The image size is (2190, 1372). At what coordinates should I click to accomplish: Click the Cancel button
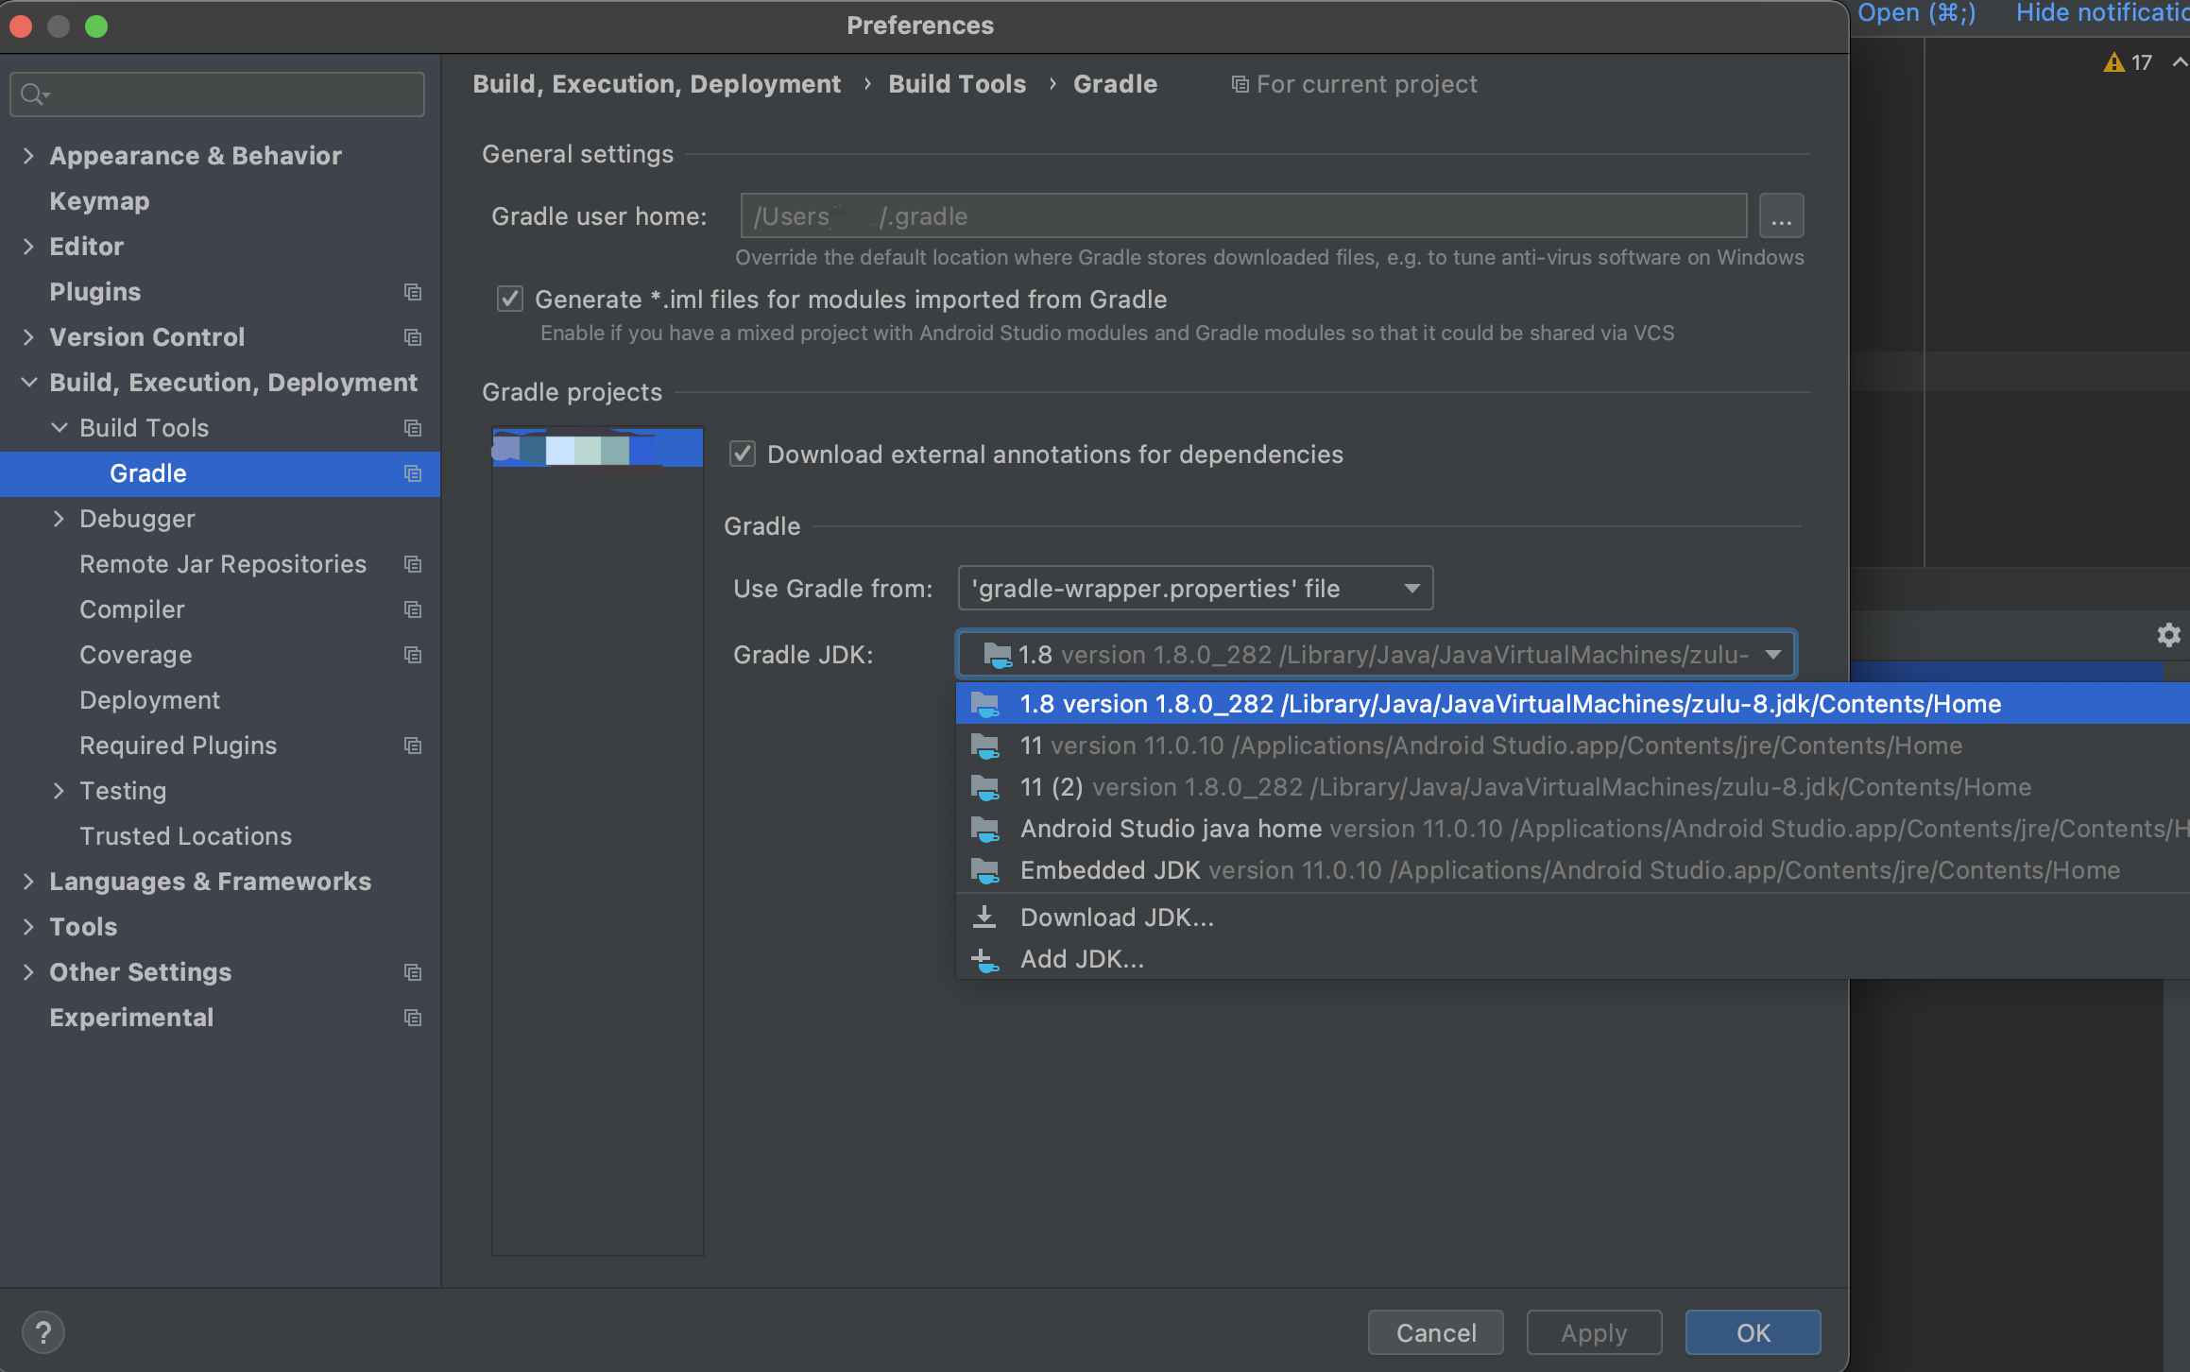click(1436, 1332)
